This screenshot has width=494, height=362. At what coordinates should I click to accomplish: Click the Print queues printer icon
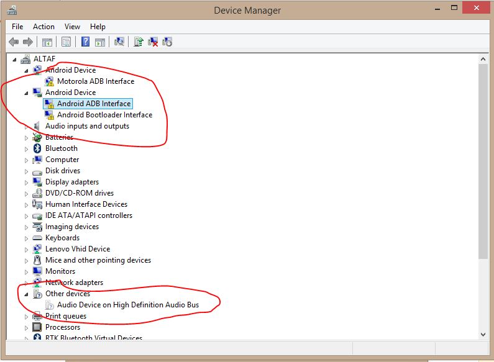(37, 315)
